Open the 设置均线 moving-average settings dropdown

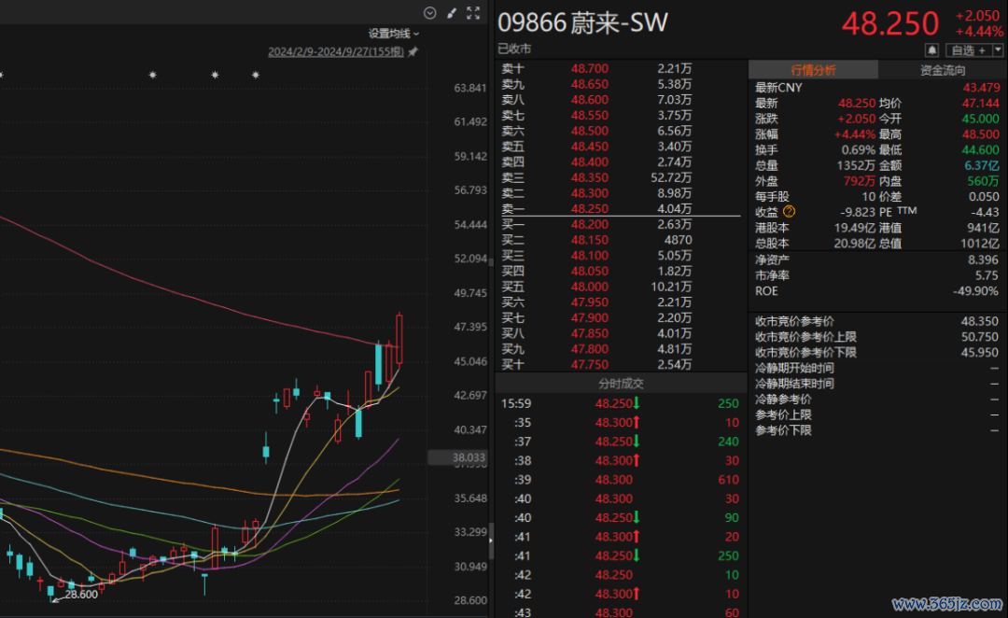394,34
